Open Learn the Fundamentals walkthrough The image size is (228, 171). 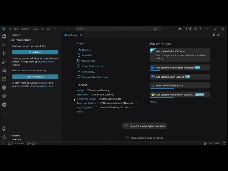180,85
